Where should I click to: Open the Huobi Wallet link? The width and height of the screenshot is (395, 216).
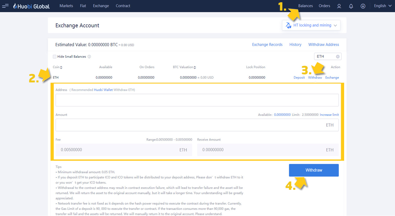click(x=103, y=90)
